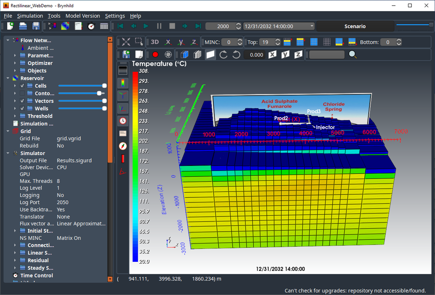Switch to the 3D view
This screenshot has height=295, width=435.
(155, 42)
